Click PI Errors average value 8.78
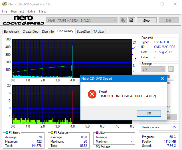182x150 pixels. tap(39, 137)
